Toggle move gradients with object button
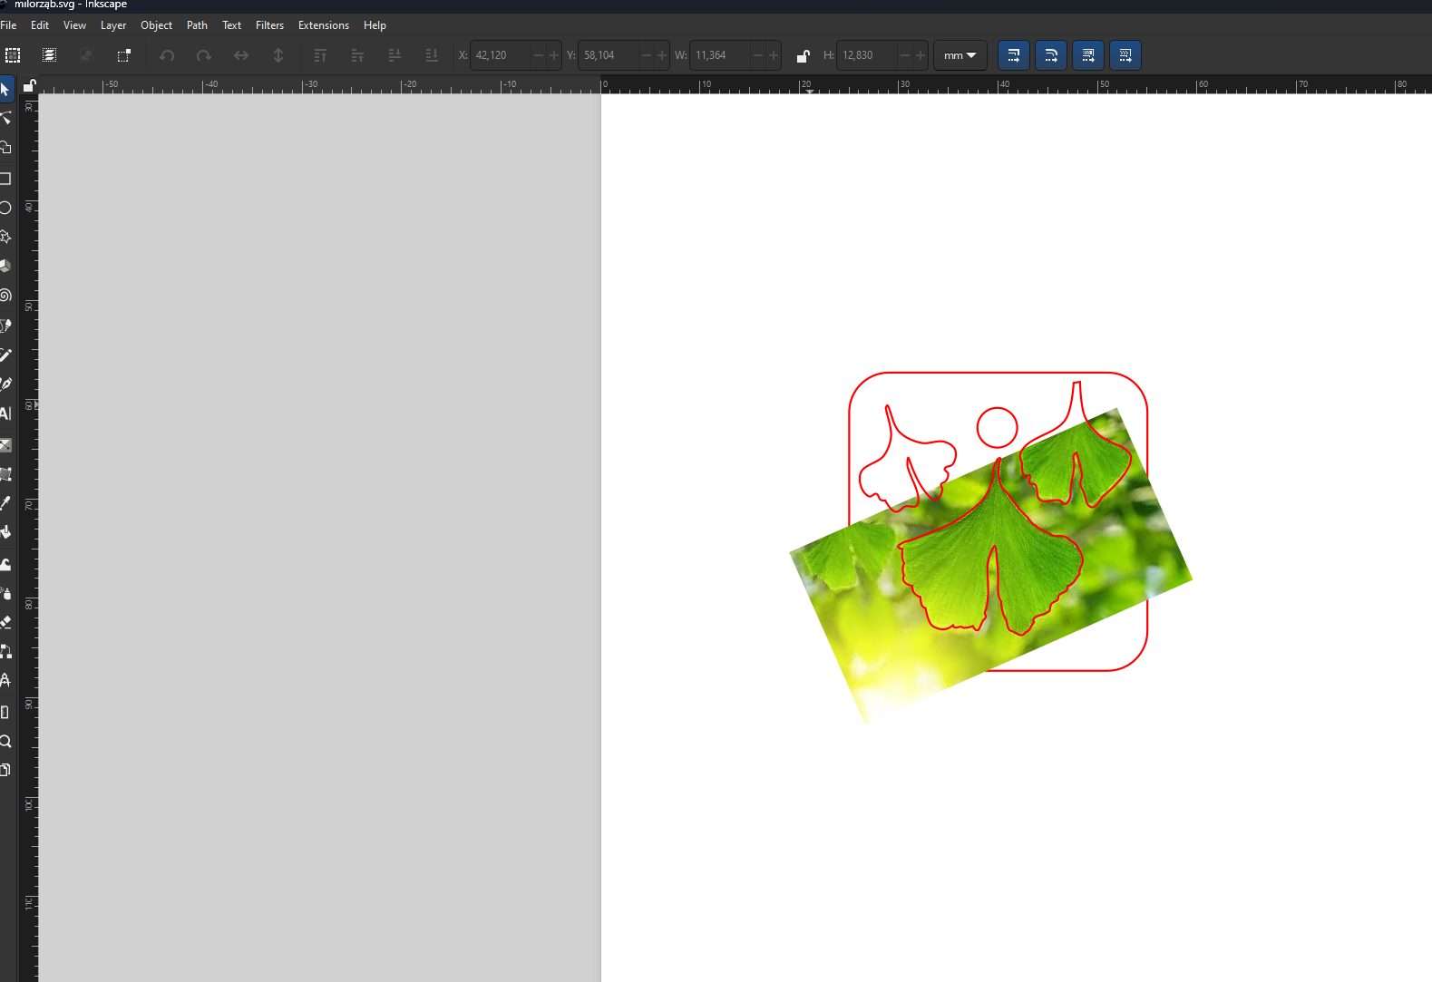The image size is (1432, 982). point(1088,55)
